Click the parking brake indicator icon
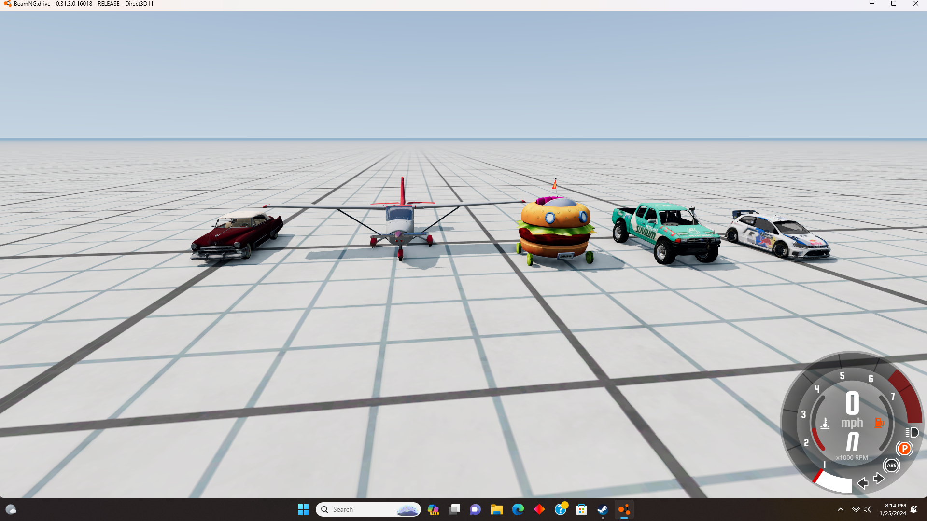Viewport: 927px width, 521px height. click(904, 449)
